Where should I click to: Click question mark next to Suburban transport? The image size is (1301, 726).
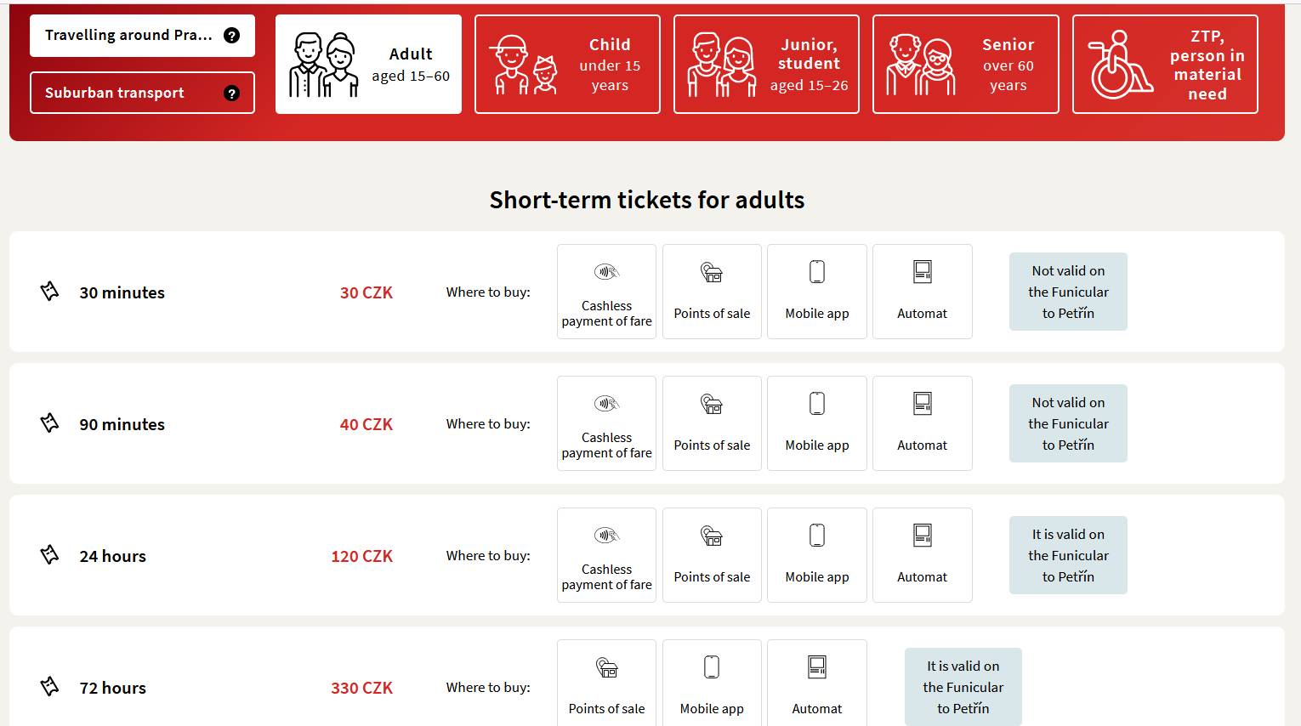[231, 94]
